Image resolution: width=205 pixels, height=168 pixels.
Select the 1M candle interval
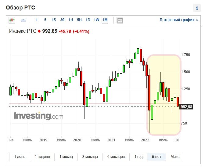[105, 20]
